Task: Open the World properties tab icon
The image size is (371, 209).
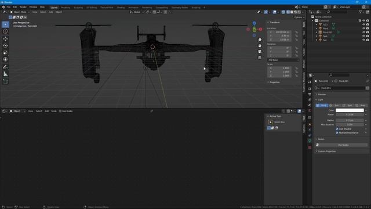Action: coord(310,111)
